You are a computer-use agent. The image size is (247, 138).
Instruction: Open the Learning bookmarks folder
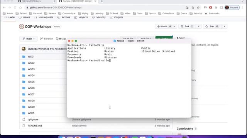click(x=97, y=13)
